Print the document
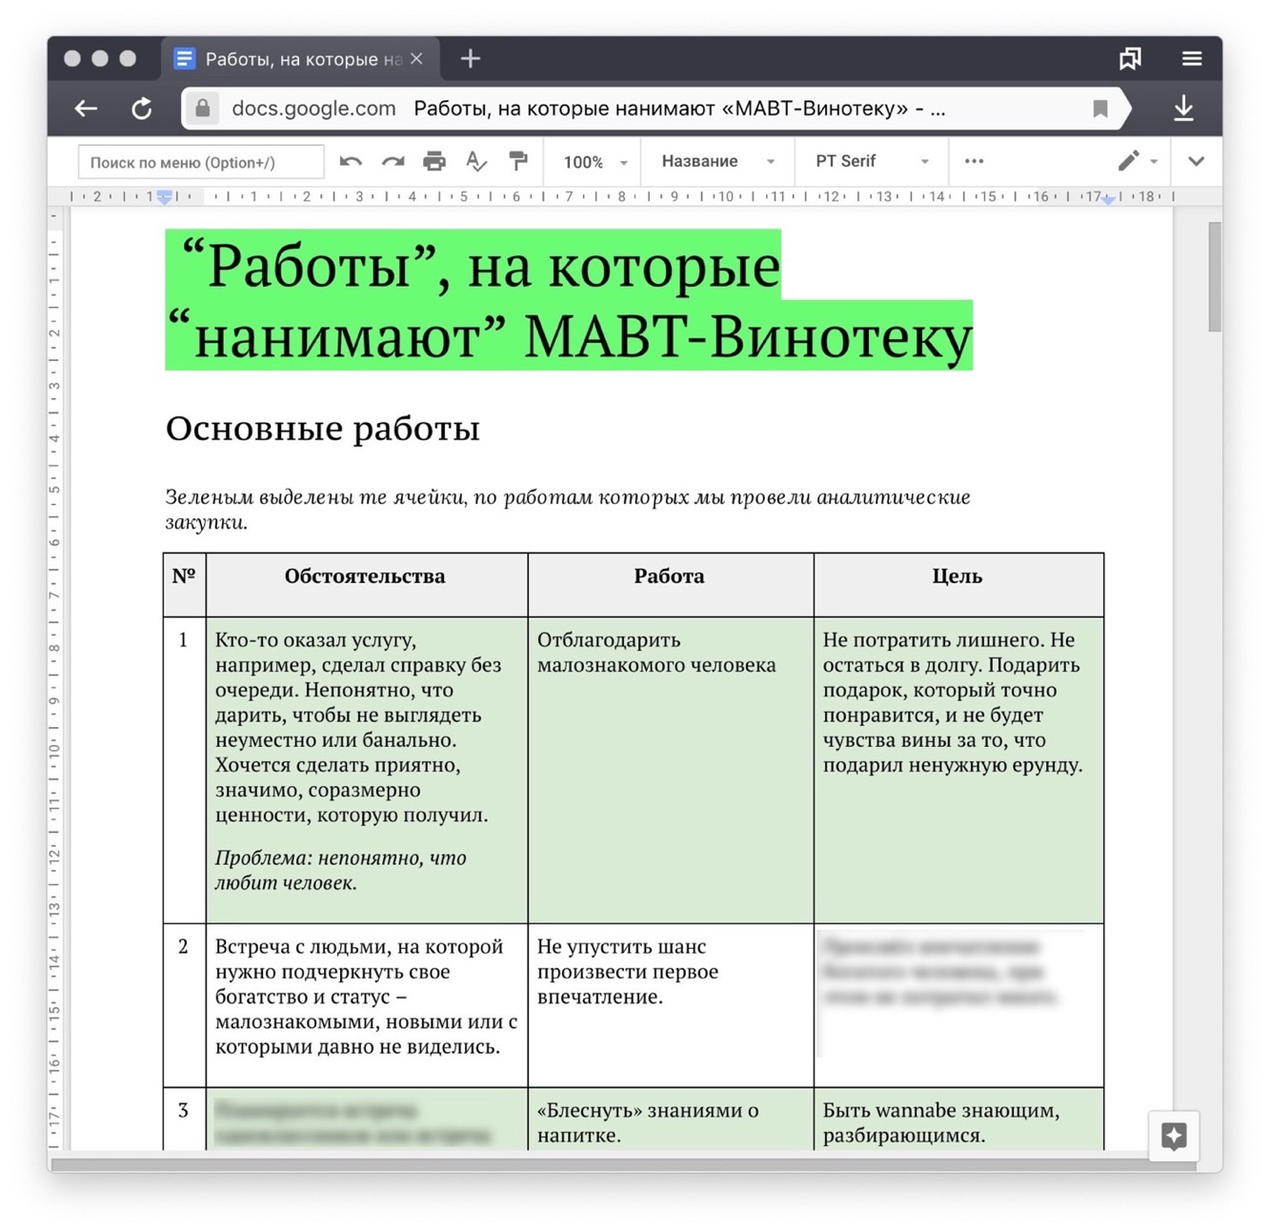 [x=434, y=162]
